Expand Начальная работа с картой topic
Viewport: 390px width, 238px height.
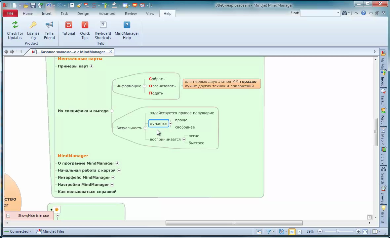[119, 170]
